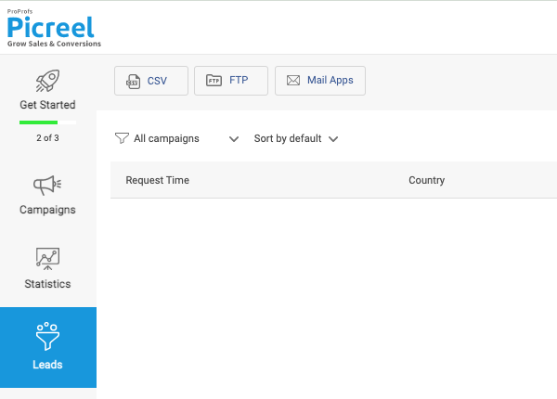Expand the All campaigns chevron arrow
This screenshot has height=399, width=557.
point(233,139)
